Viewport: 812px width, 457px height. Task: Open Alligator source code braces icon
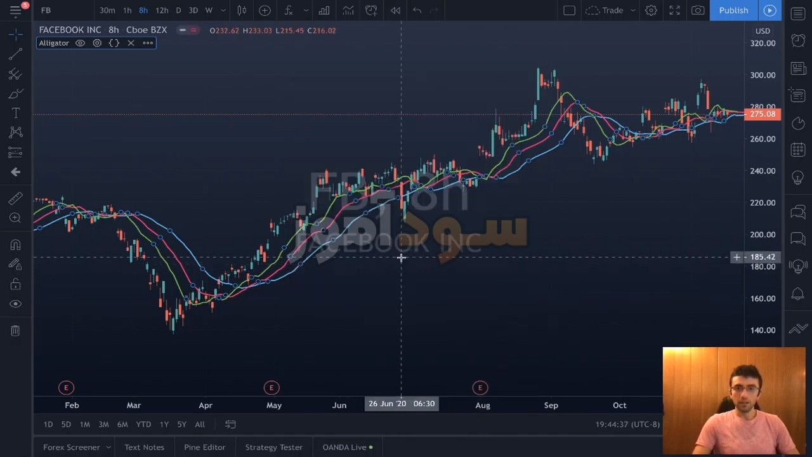pyautogui.click(x=114, y=43)
